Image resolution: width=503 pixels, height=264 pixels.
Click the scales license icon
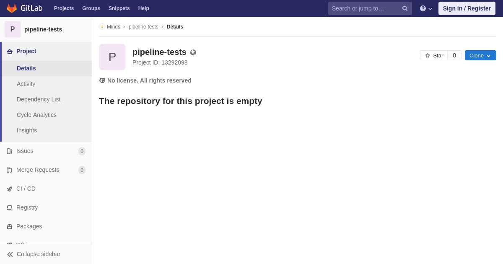click(x=102, y=80)
